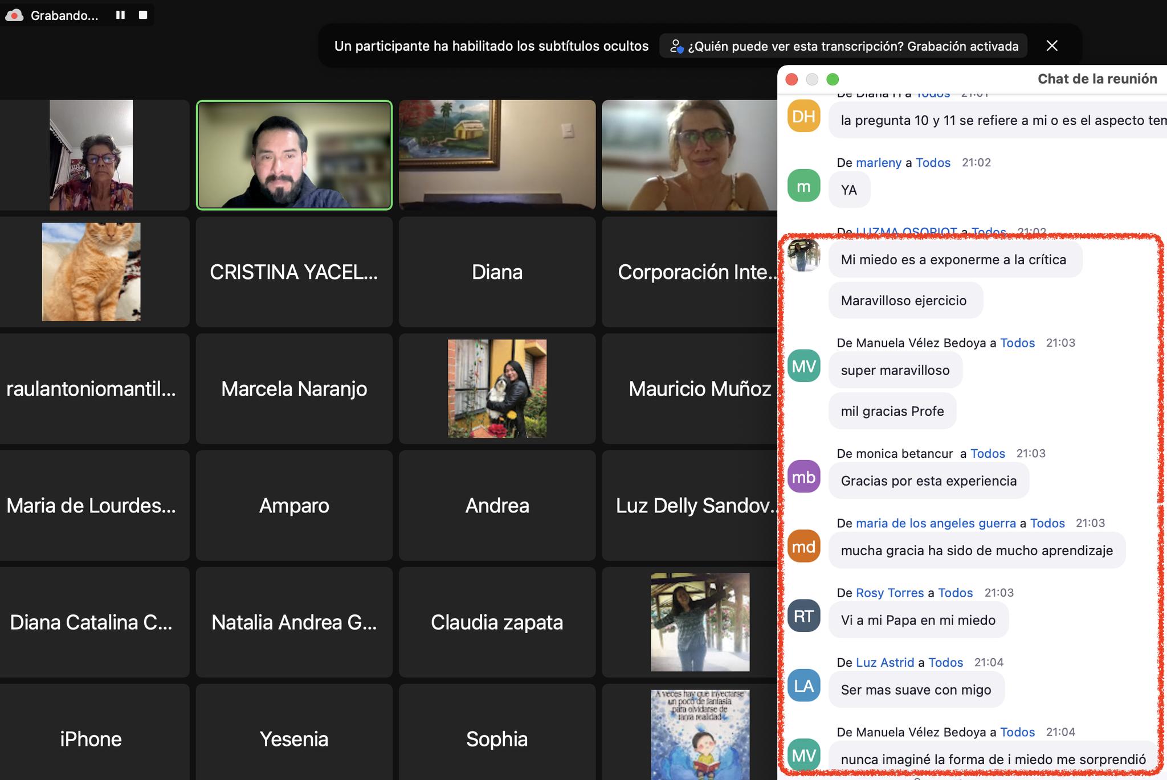
Task: Click the MV avatar beside "super maravilloso"
Action: [x=803, y=366]
